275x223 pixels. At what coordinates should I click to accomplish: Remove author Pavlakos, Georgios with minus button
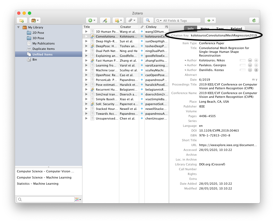click(250, 65)
